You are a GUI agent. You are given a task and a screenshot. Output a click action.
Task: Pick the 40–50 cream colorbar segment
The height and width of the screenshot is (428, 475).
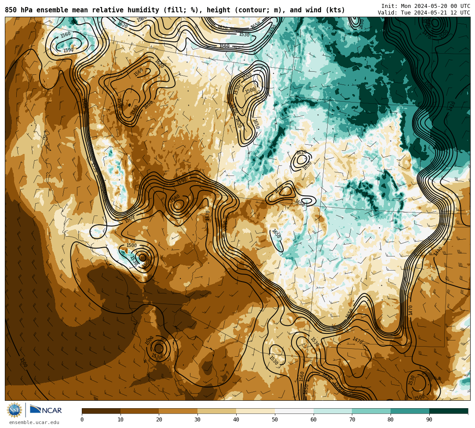point(256,411)
